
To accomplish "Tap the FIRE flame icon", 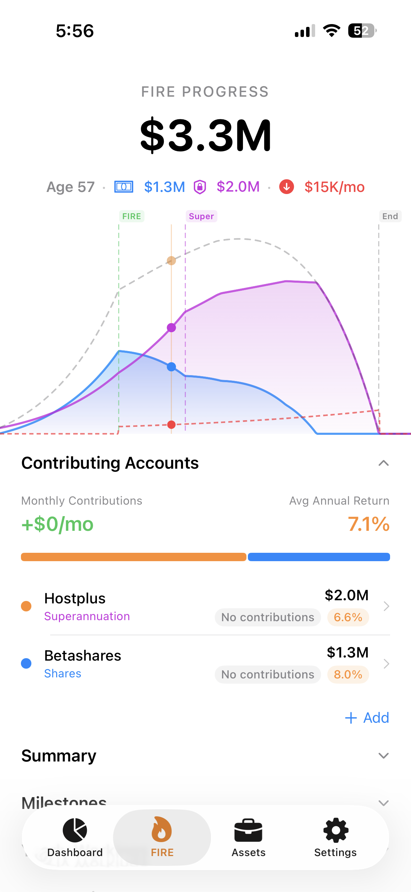I will point(162,830).
